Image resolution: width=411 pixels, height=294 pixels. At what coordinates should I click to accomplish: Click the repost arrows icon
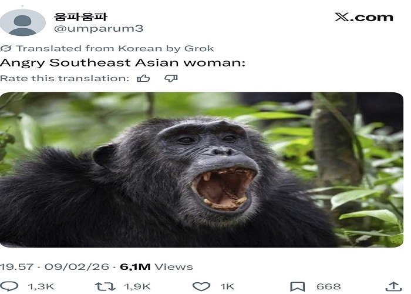pyautogui.click(x=105, y=286)
